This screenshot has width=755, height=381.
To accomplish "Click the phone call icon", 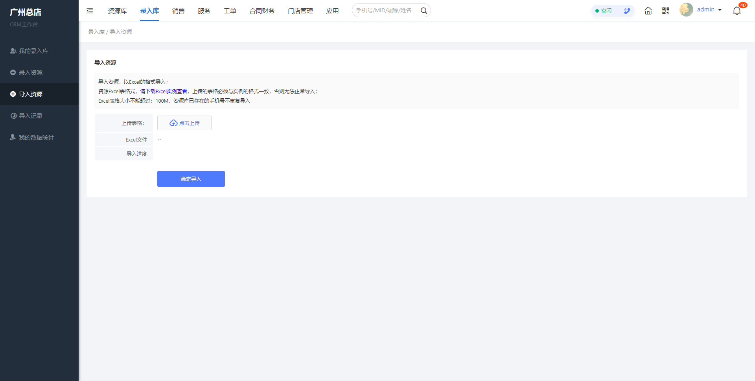I will pos(626,11).
